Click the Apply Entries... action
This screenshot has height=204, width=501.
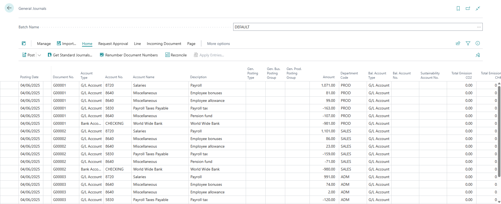(x=209, y=55)
